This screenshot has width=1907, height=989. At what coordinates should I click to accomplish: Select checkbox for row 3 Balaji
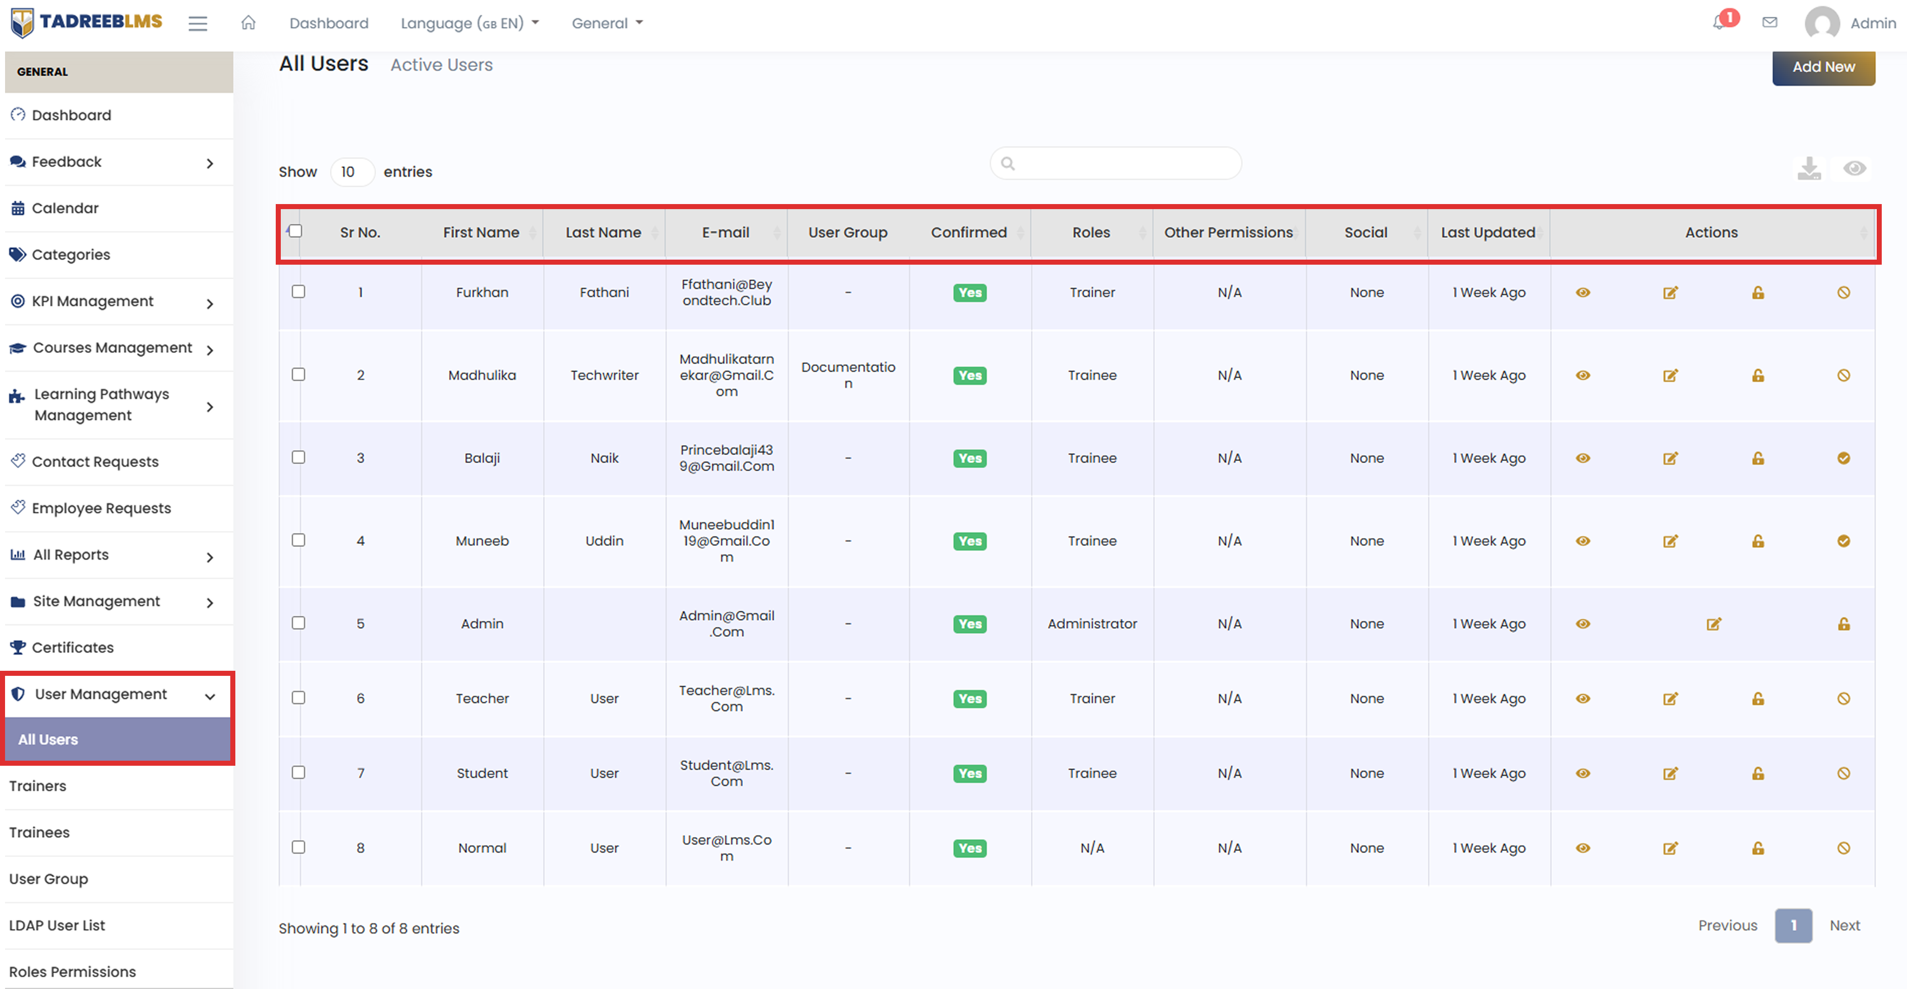(298, 458)
